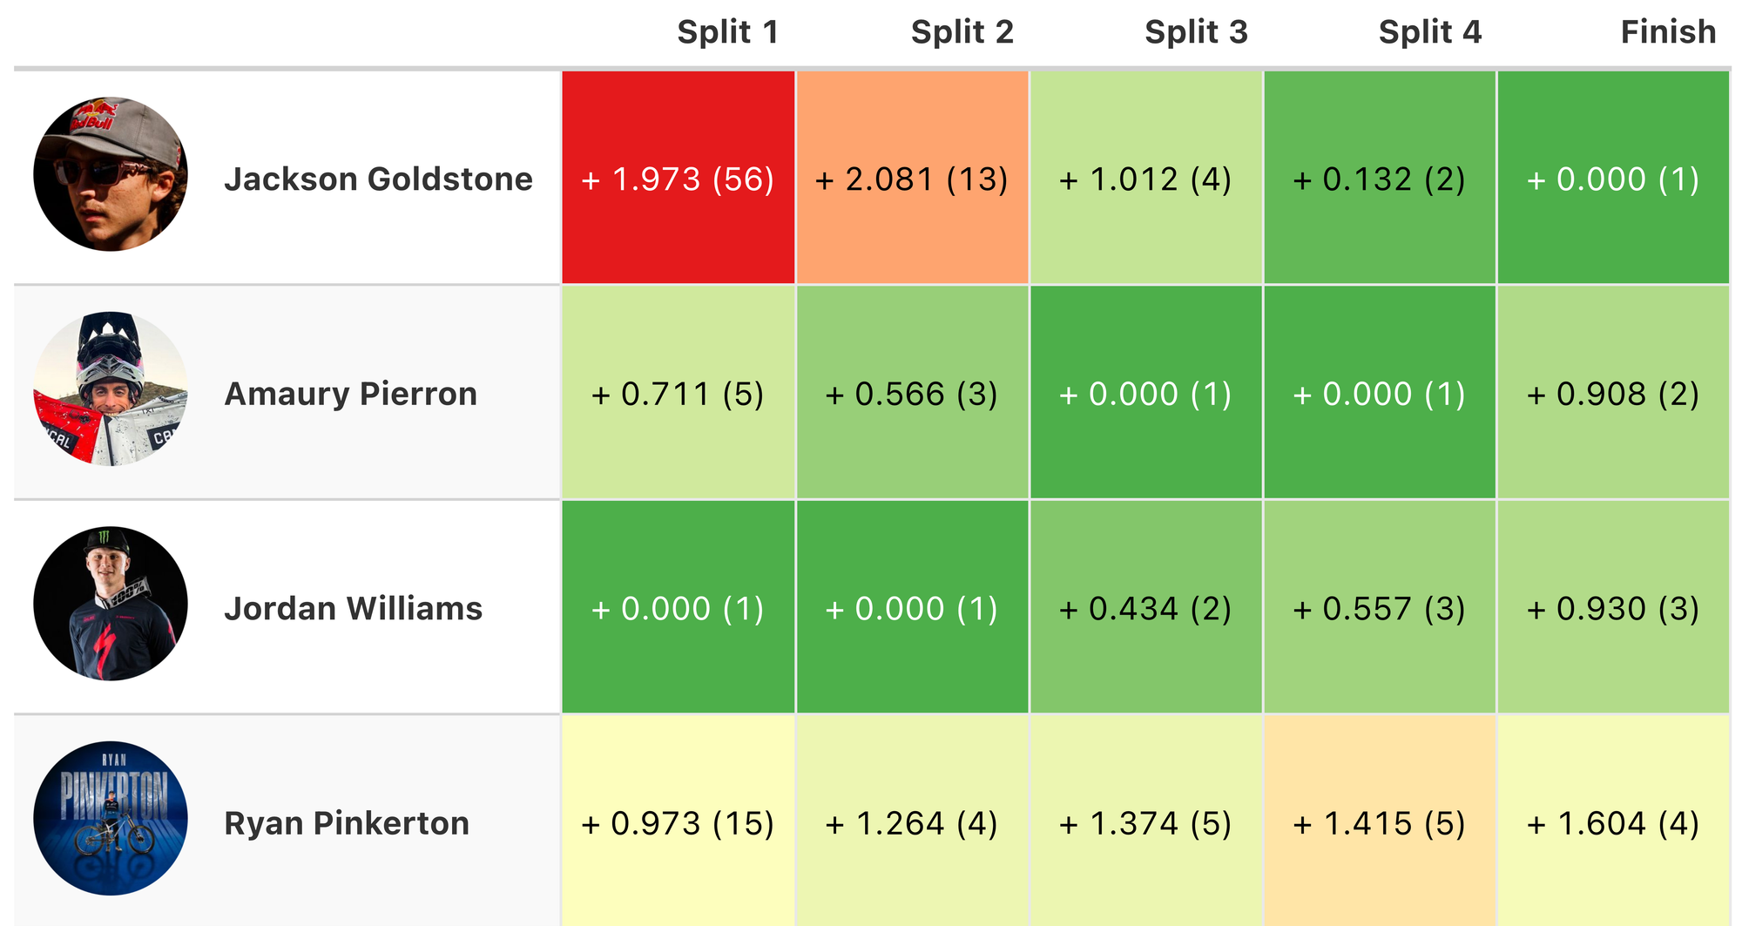This screenshot has width=1742, height=926.
Task: Click the Split 3 column header
Action: (1196, 32)
